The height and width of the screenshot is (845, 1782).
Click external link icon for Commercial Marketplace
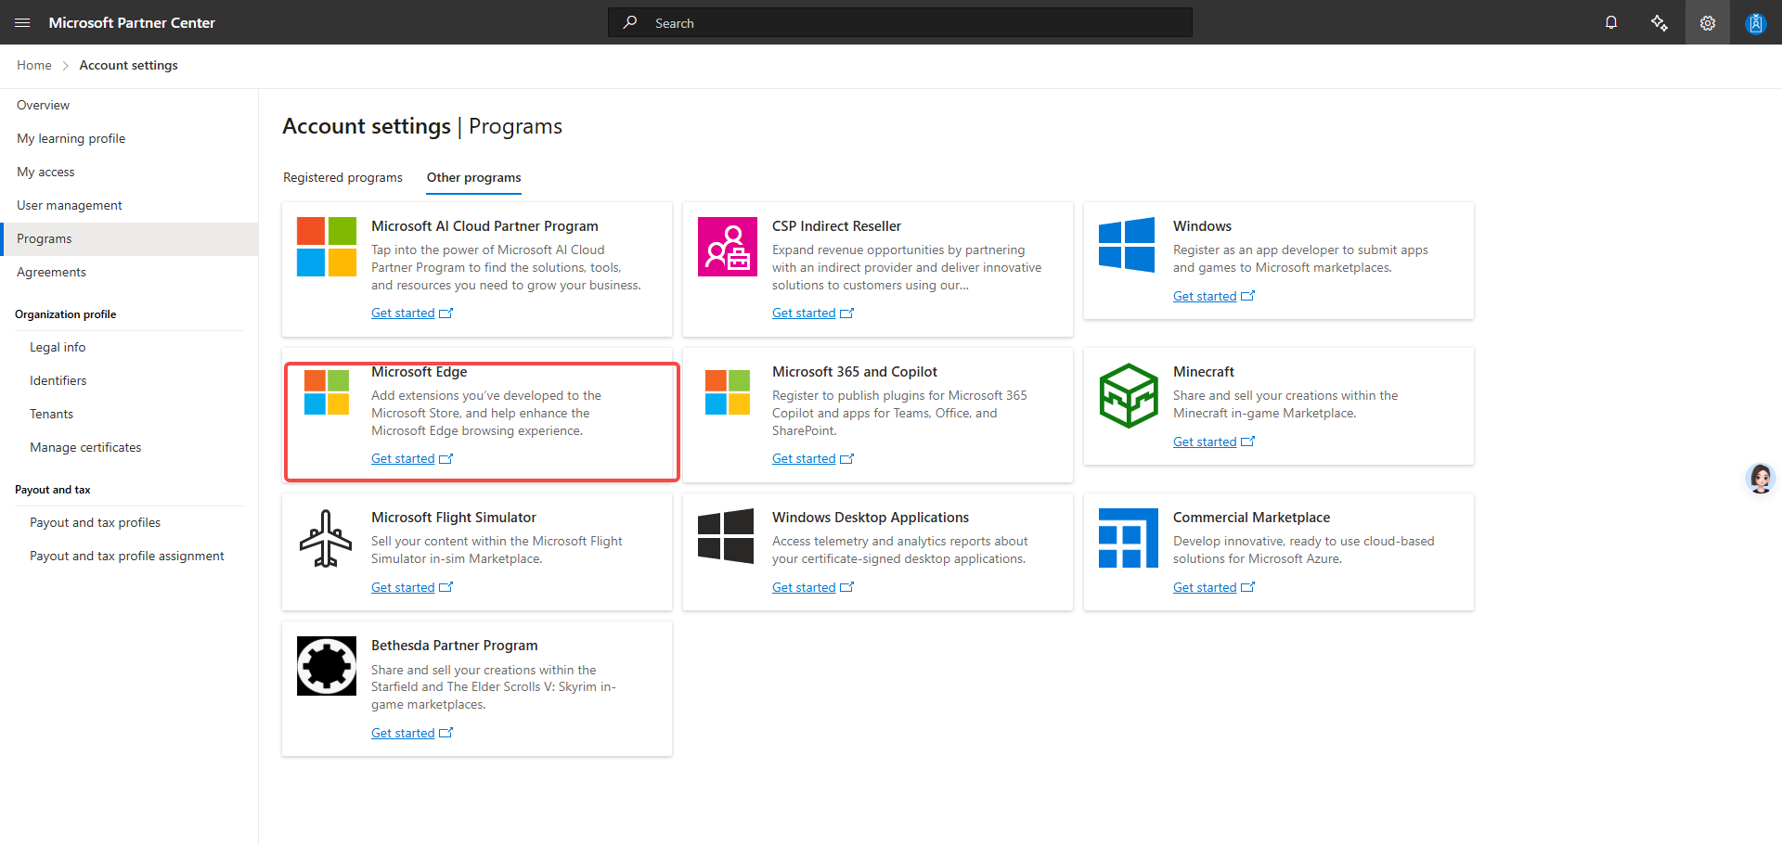(x=1247, y=587)
